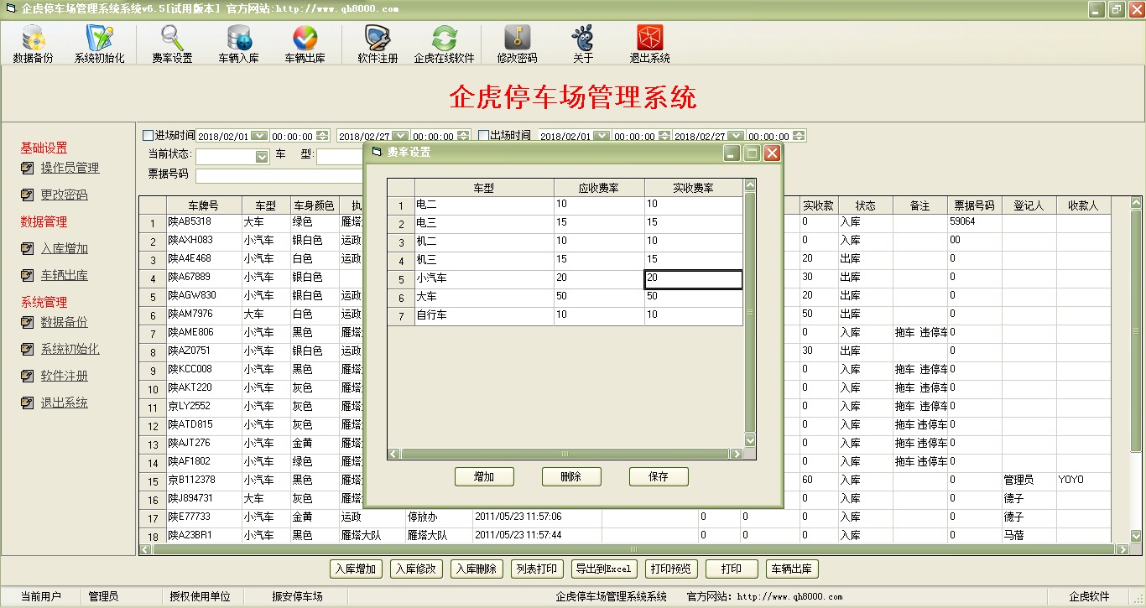The image size is (1146, 608).
Task: Click 入库修改 button
Action: click(416, 569)
